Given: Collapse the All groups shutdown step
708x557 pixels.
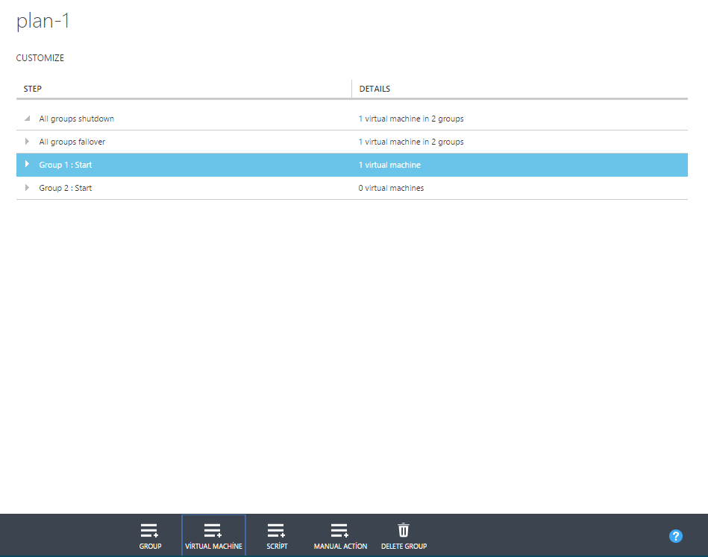Looking at the screenshot, I should (x=28, y=119).
